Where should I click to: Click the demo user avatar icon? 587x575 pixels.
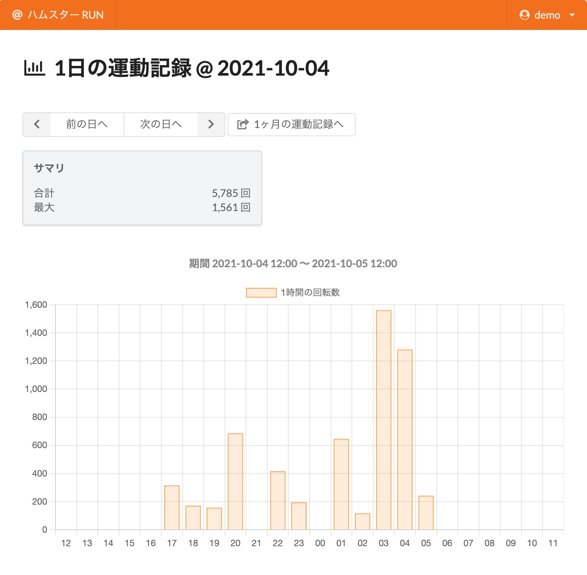(524, 15)
